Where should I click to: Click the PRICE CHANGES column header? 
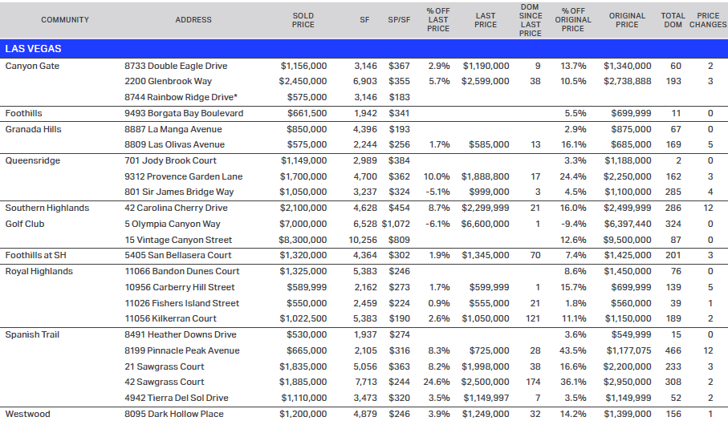pyautogui.click(x=708, y=20)
